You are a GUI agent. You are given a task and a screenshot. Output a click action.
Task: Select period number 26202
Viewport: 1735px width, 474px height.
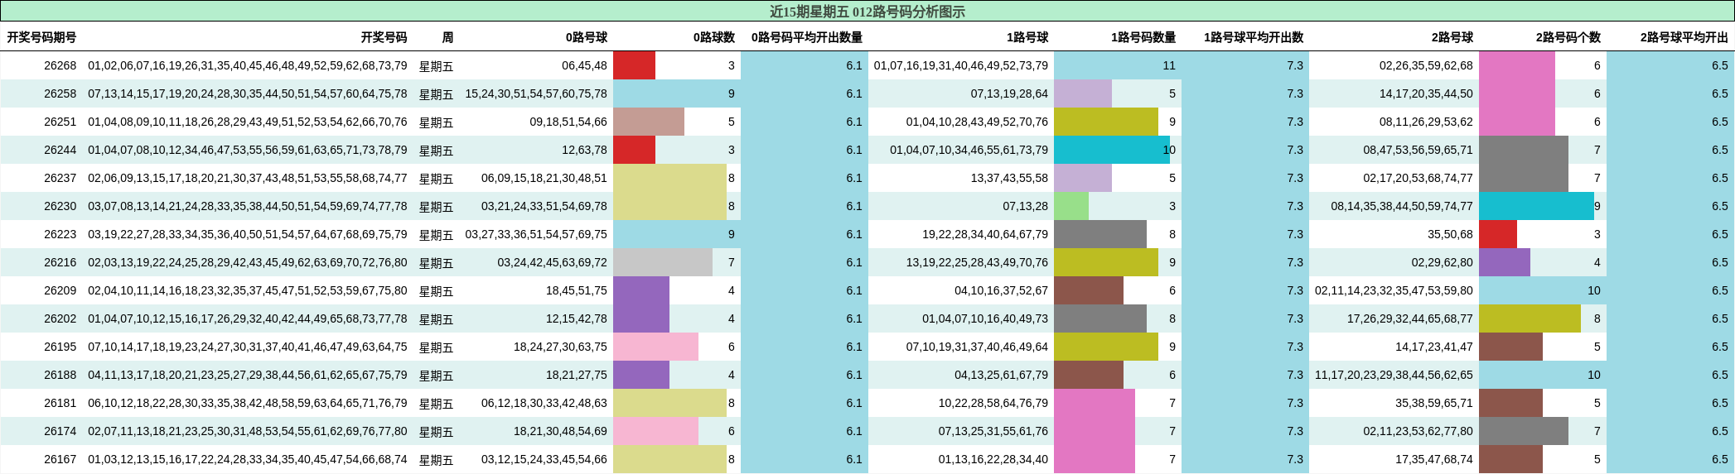tap(60, 318)
